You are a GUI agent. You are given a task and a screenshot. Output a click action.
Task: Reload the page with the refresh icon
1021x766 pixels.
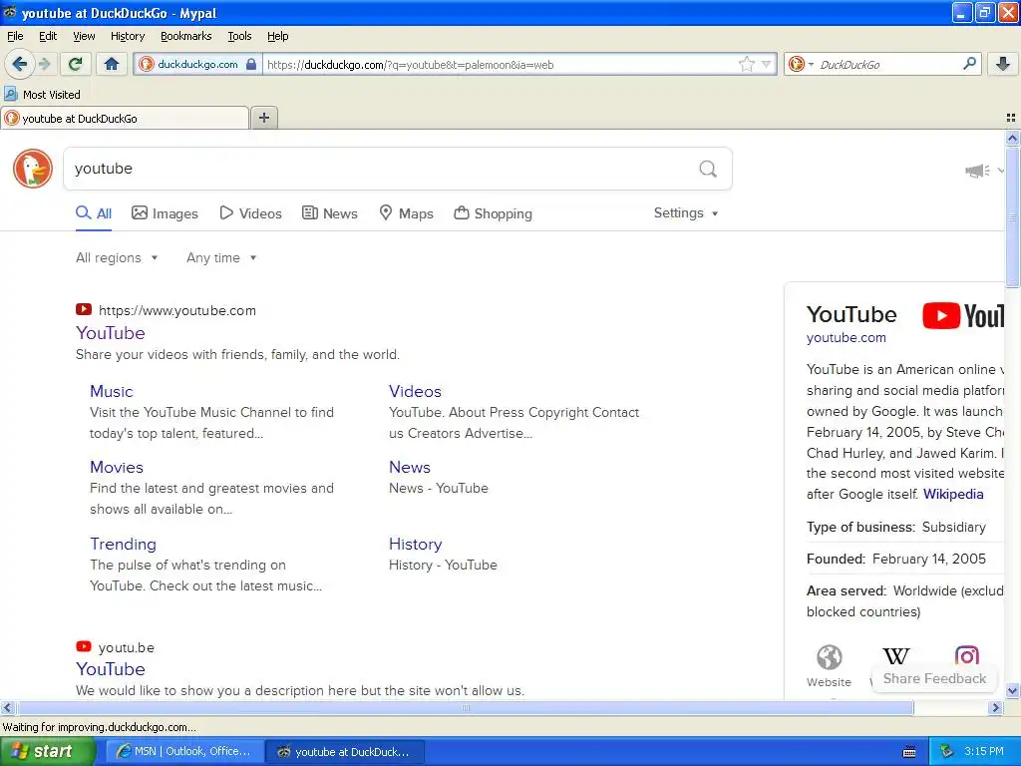(75, 64)
